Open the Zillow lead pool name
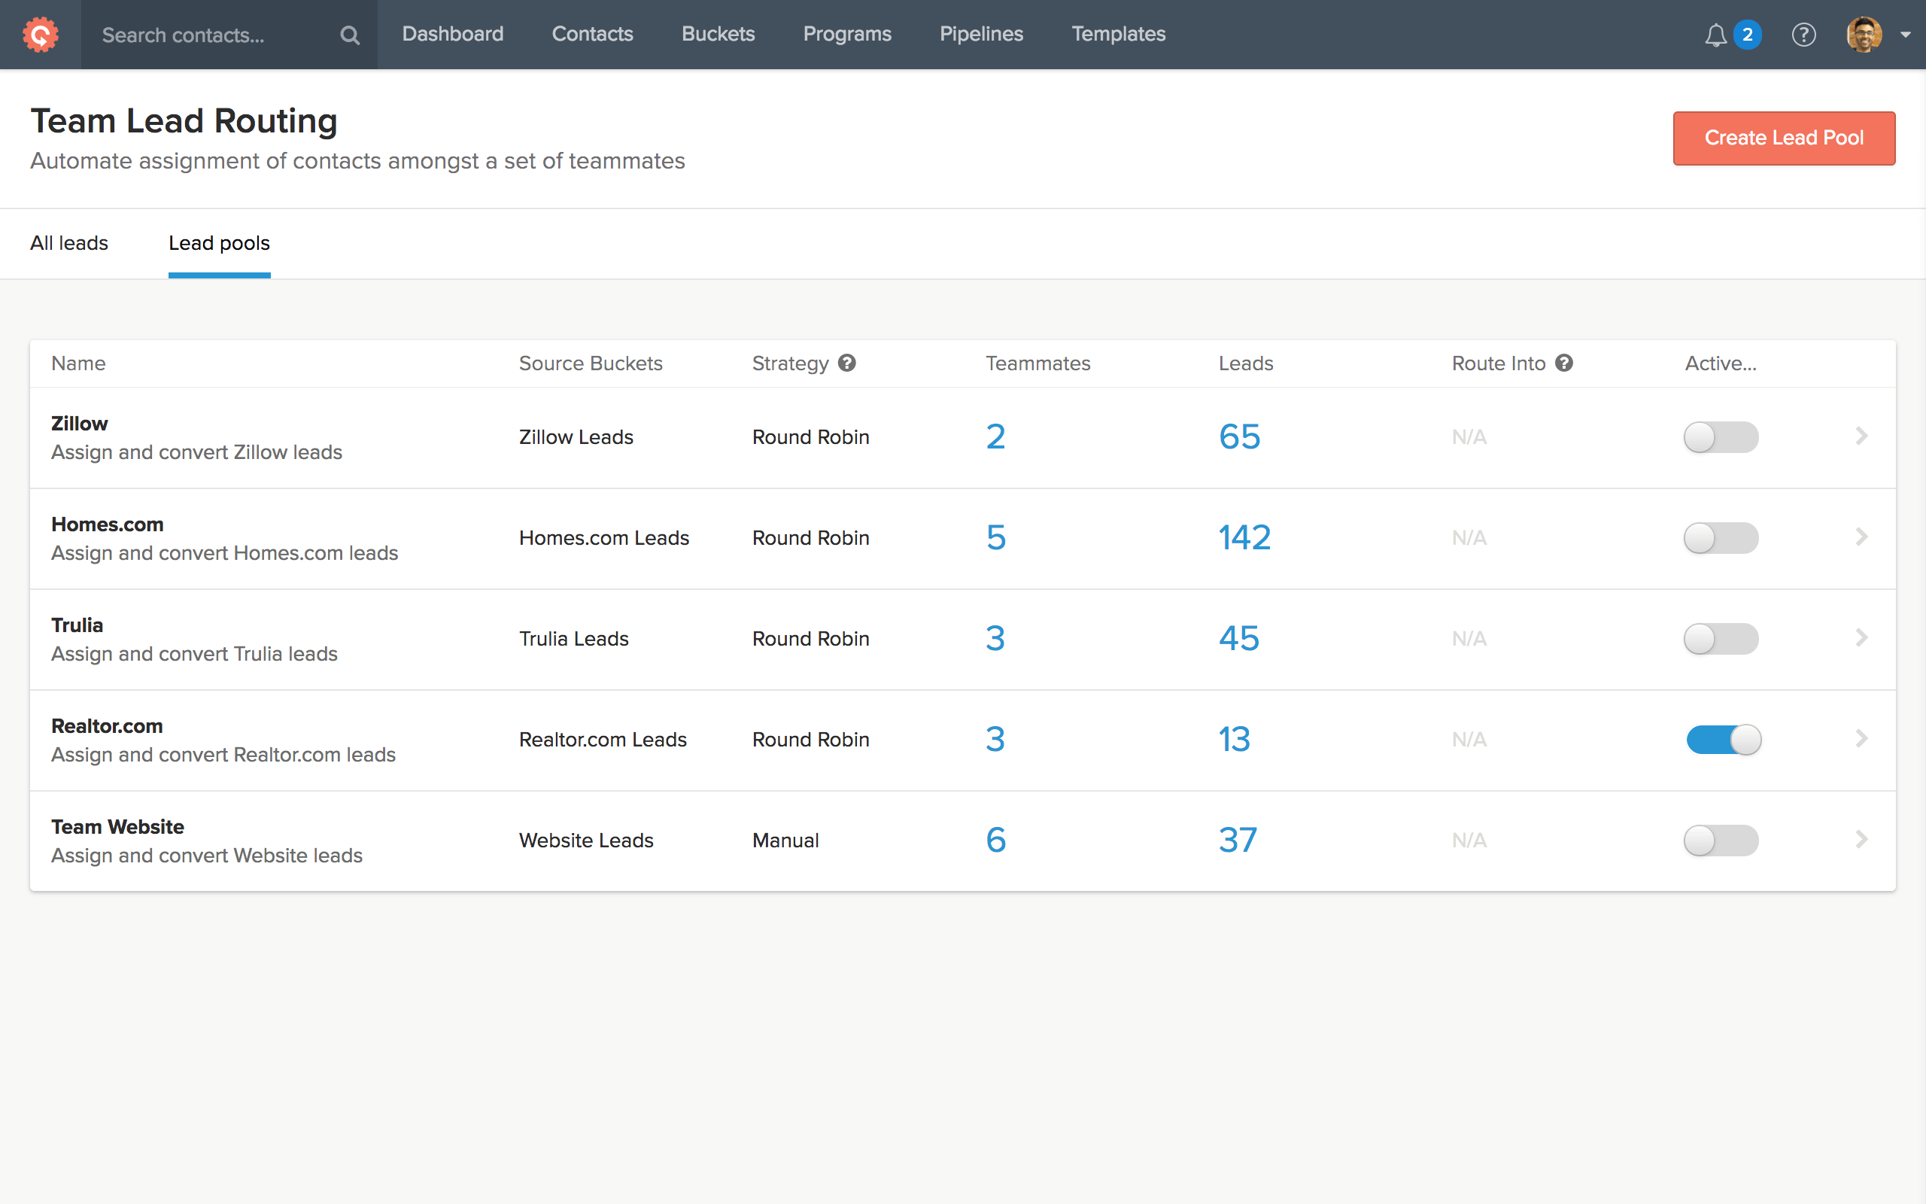The height and width of the screenshot is (1204, 1926). tap(80, 424)
